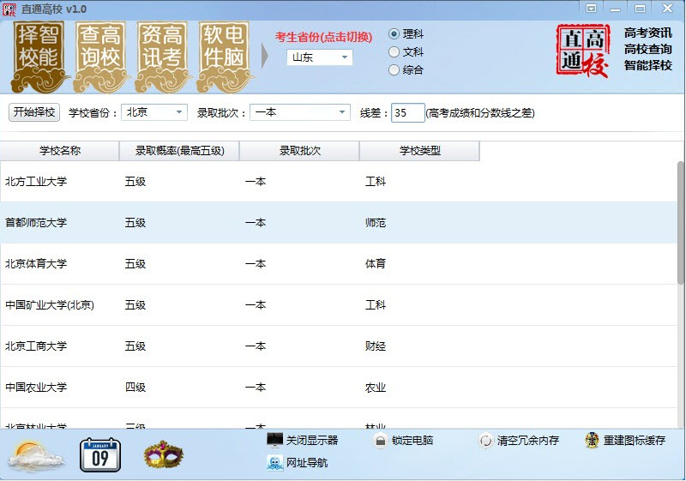686x481 pixels.
Task: Click the purple masquerade mask icon
Action: click(x=164, y=455)
